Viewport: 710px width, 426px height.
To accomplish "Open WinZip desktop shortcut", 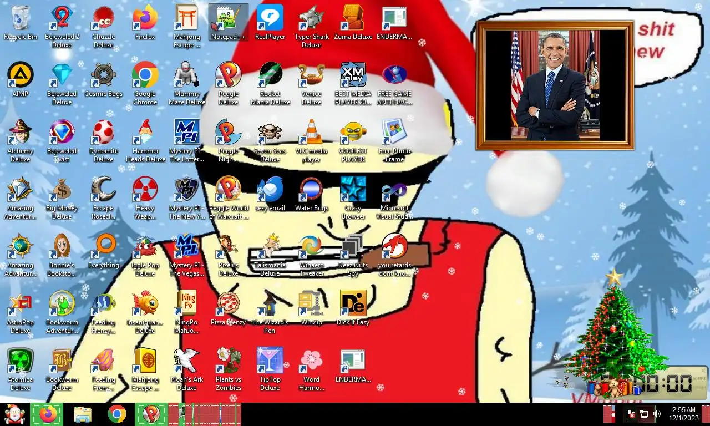I will point(312,308).
